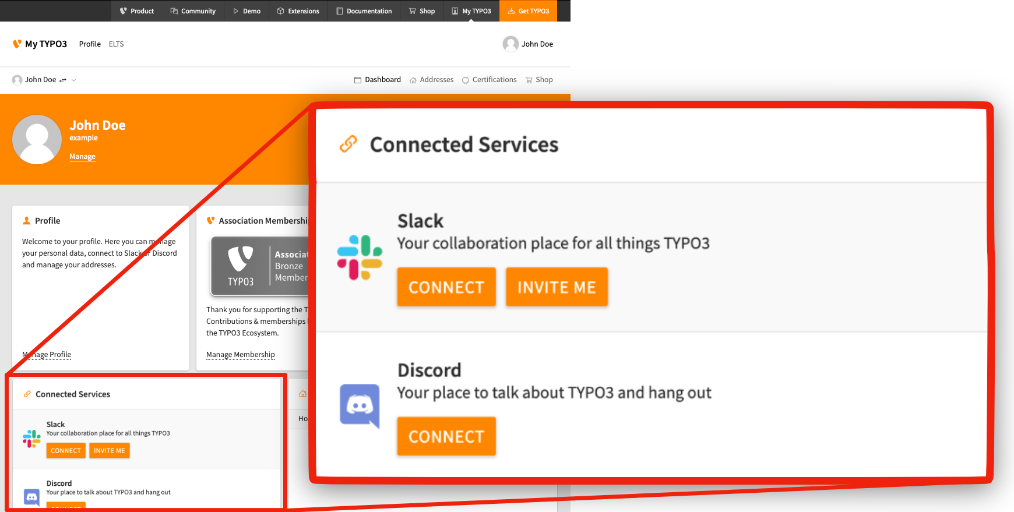The image size is (1014, 512).
Task: Click the small Connected Services heading
Action: click(73, 394)
